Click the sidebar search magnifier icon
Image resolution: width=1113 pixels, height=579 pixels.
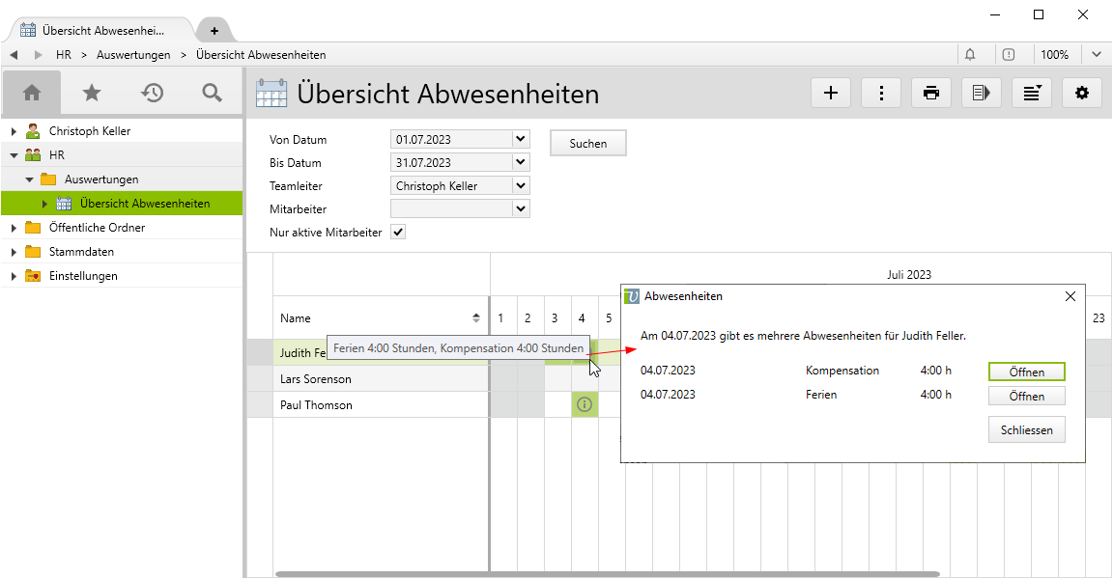point(212,93)
